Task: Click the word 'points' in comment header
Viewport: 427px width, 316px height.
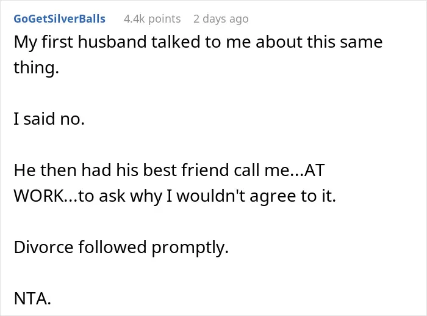Action: click(165, 19)
